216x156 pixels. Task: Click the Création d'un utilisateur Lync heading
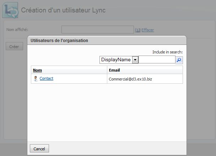63,10
